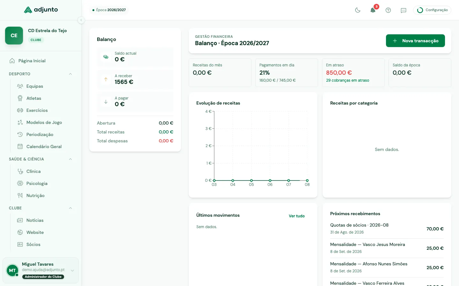
Task: Click the Periodização history clock icon
Action: coord(20,134)
